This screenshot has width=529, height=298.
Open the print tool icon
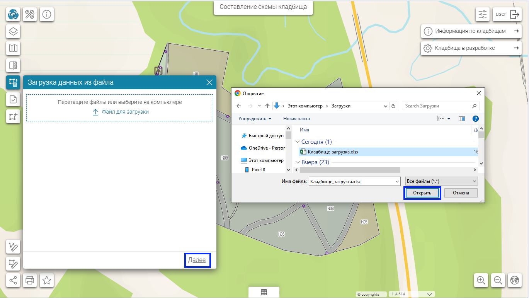pos(30,280)
